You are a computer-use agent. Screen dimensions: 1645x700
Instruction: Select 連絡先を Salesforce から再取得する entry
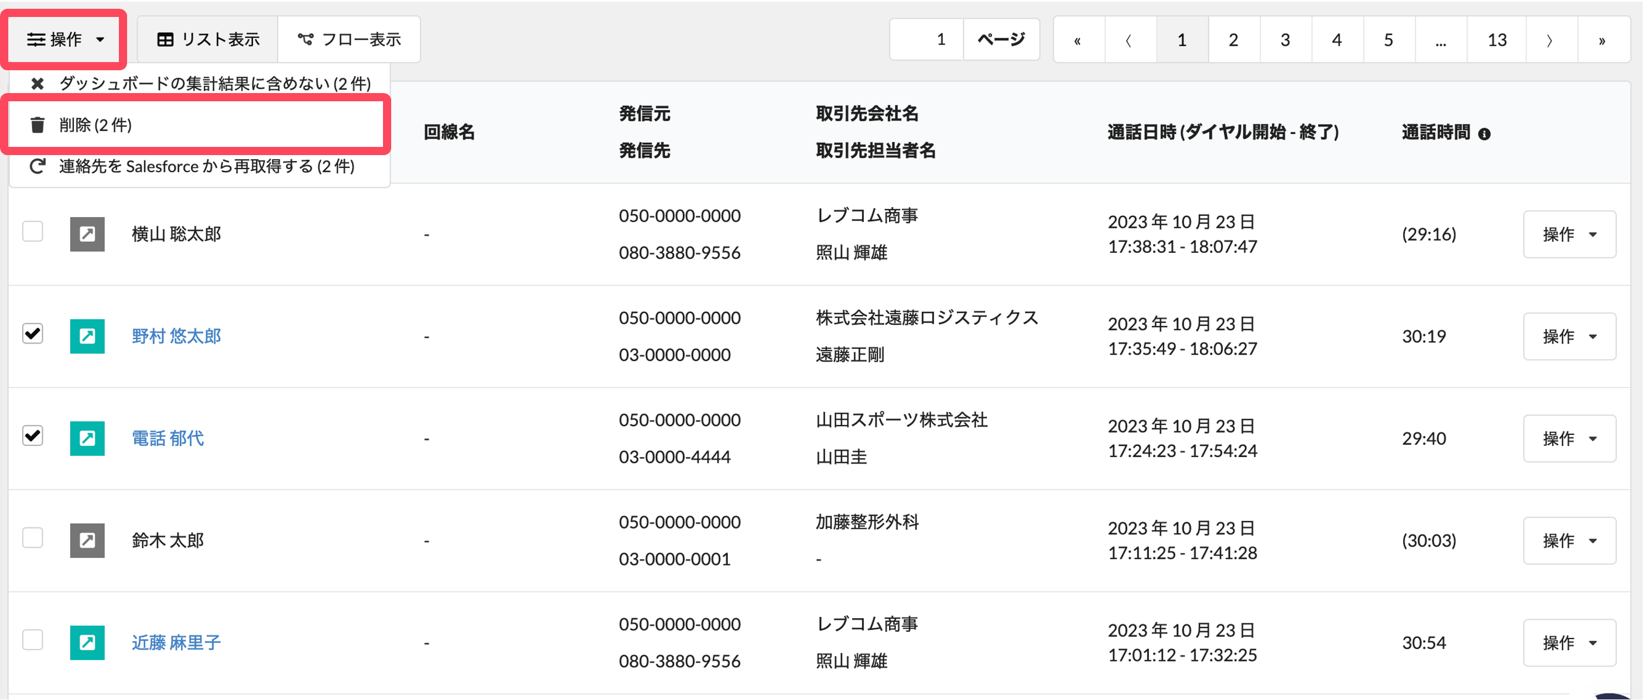point(200,167)
